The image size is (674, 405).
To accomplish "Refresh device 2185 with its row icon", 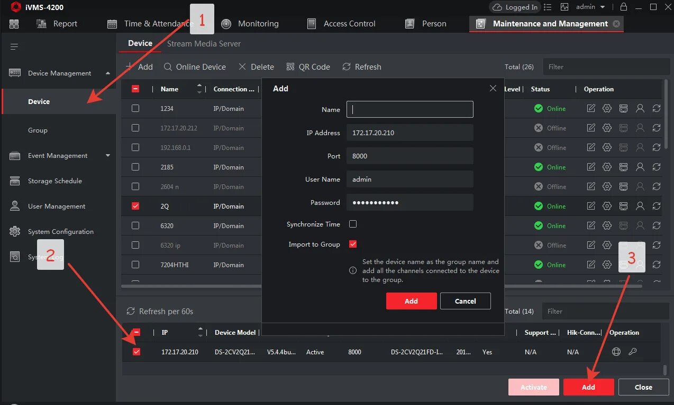I will coord(657,167).
